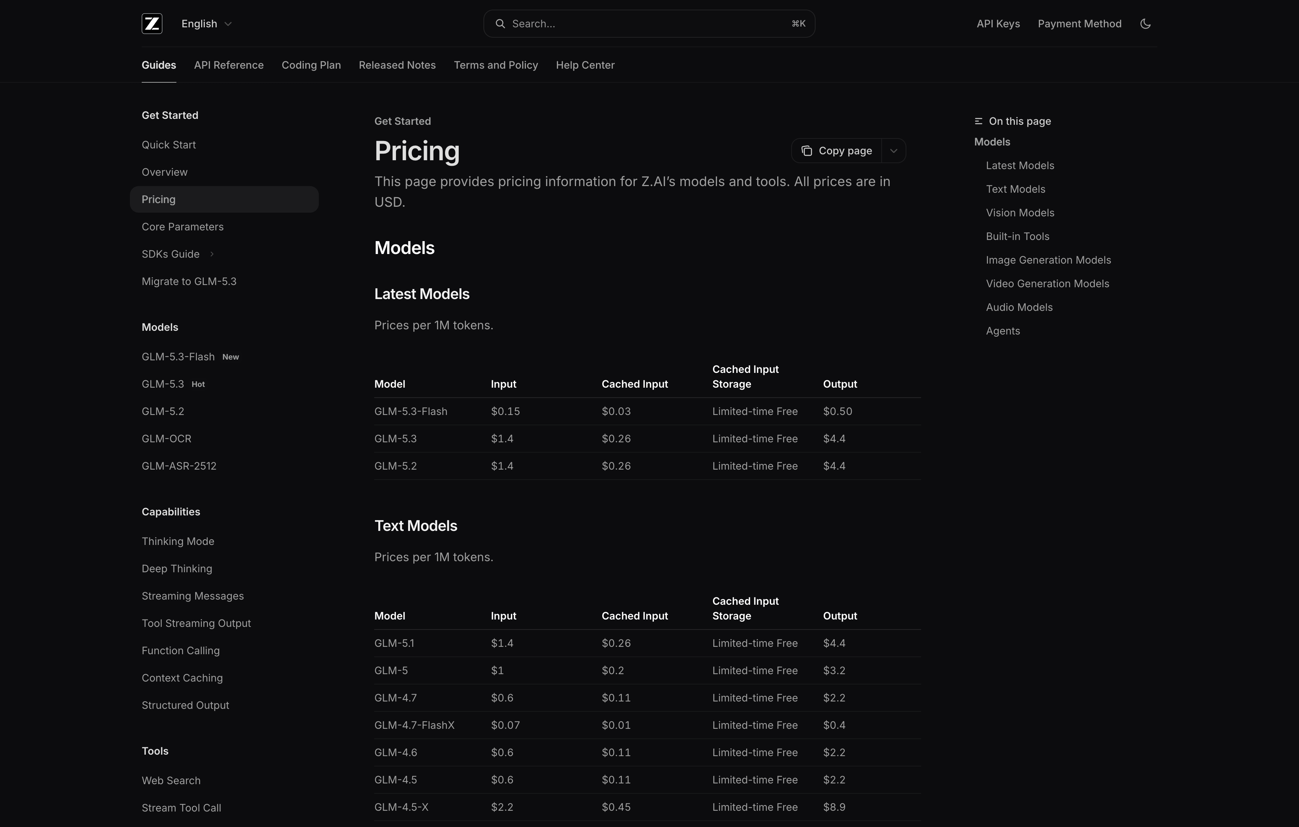
Task: Click the copy icon in Copy page
Action: coord(806,151)
